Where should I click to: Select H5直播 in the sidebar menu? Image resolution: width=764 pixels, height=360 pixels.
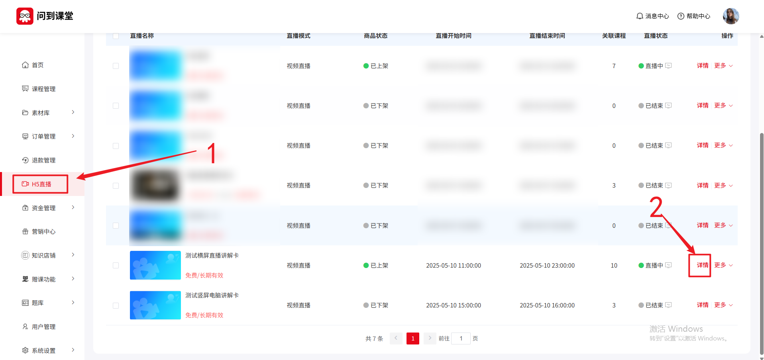point(41,184)
